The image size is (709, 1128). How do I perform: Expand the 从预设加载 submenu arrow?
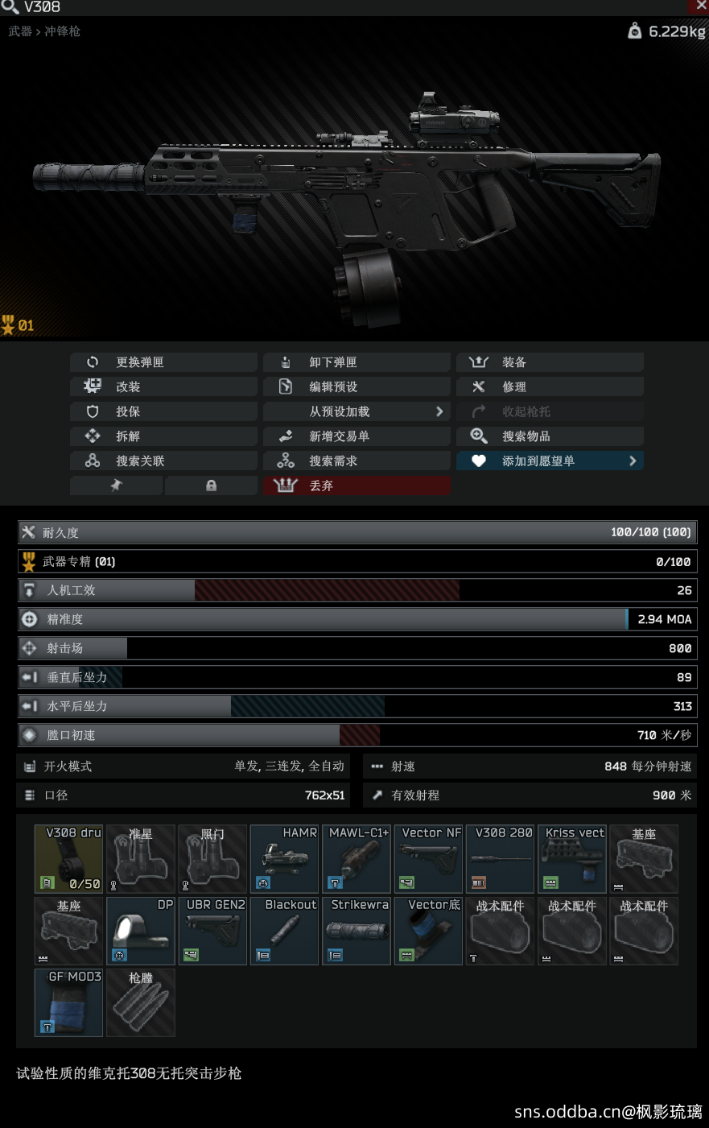439,411
